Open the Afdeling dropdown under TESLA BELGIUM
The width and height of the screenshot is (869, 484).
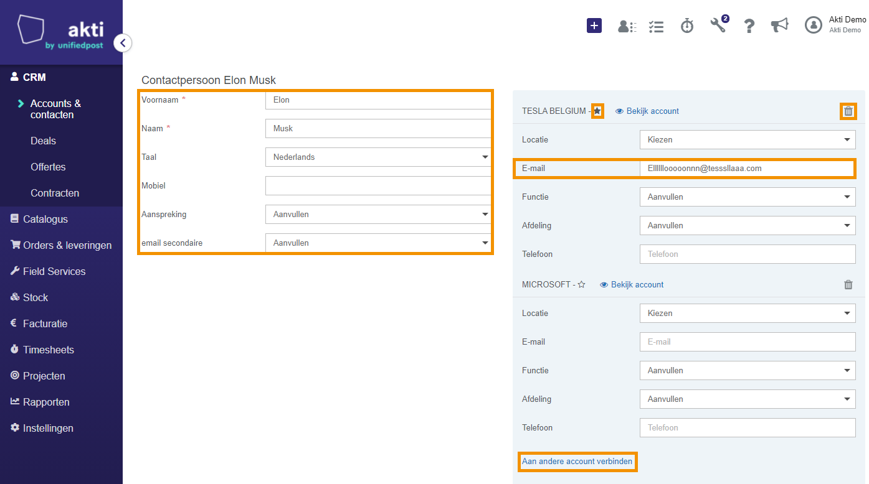(748, 225)
